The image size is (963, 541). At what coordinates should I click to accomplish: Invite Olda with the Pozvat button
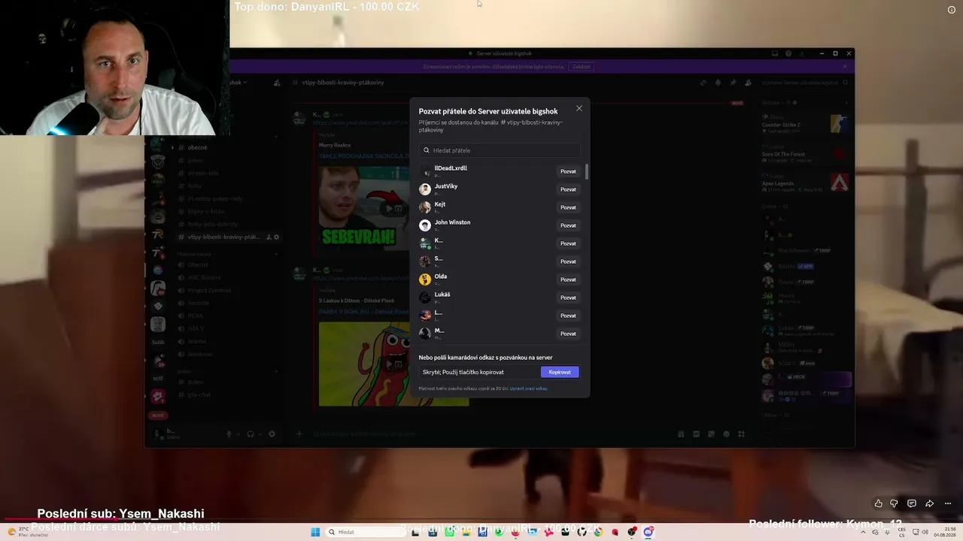coord(568,280)
